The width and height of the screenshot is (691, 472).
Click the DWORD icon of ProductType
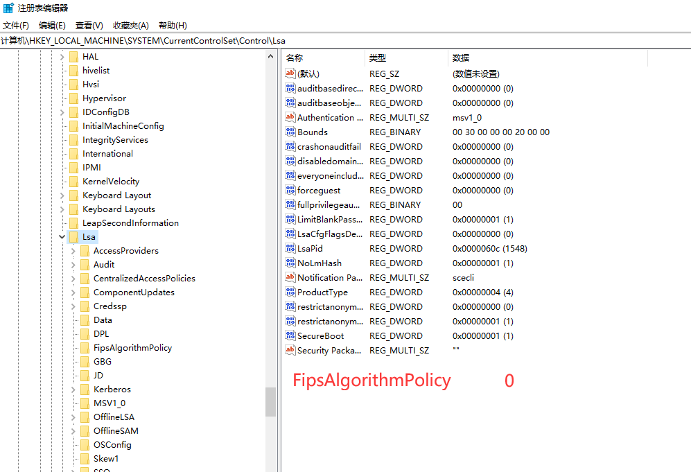click(290, 292)
